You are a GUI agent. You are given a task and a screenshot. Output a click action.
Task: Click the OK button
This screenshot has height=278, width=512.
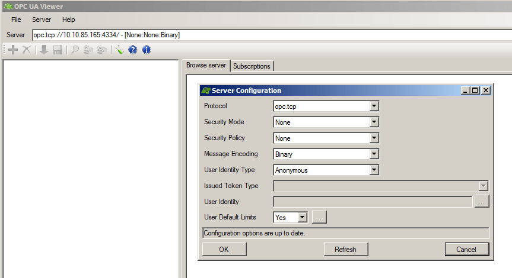tap(224, 249)
